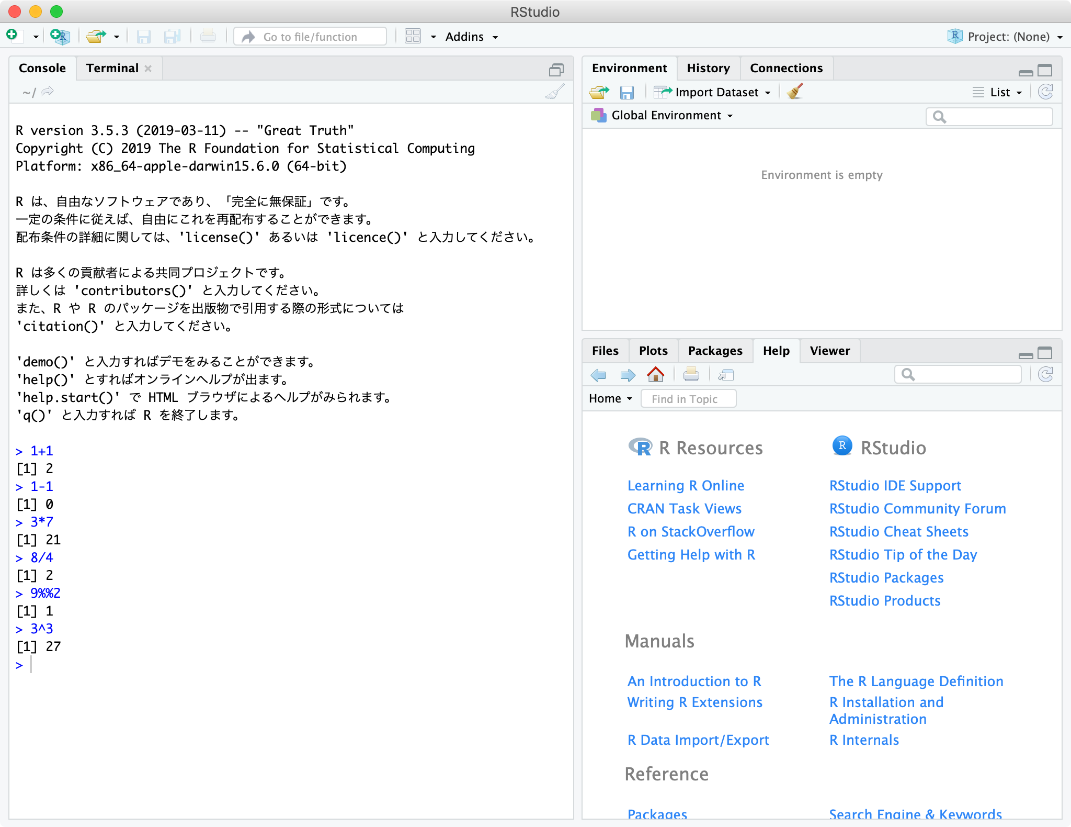1071x827 pixels.
Task: Open the RStudio Packages link
Action: [x=886, y=578]
